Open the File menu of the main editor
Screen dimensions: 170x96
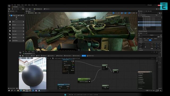(12, 5)
